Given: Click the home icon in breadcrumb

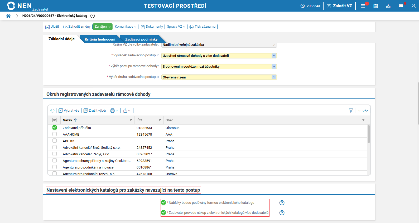Looking at the screenshot, I should tap(8, 16).
